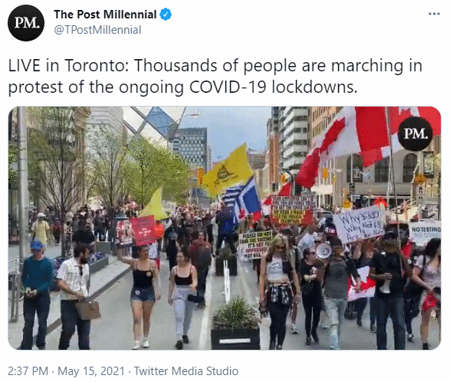The height and width of the screenshot is (382, 450).
Task: Click The Post Millennial profile avatar
Action: point(26,23)
